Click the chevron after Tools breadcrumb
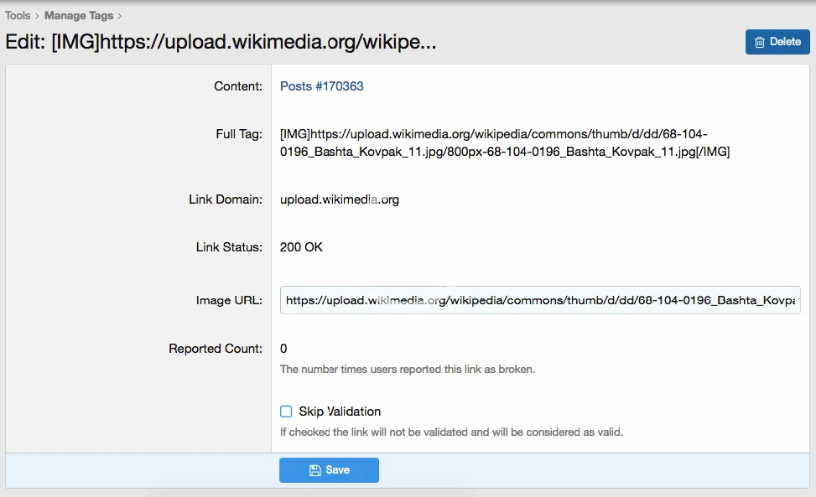 [x=37, y=15]
